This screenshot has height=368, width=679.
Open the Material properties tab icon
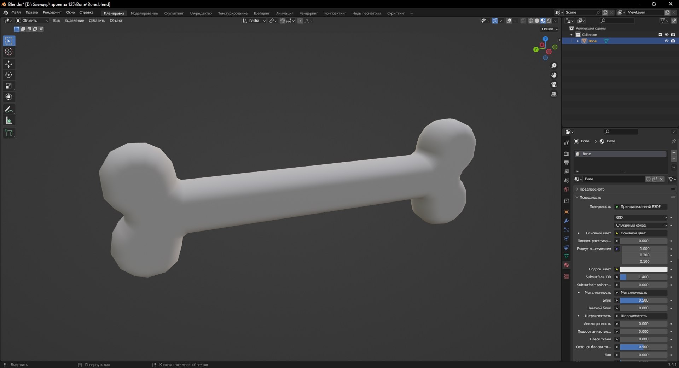click(566, 265)
